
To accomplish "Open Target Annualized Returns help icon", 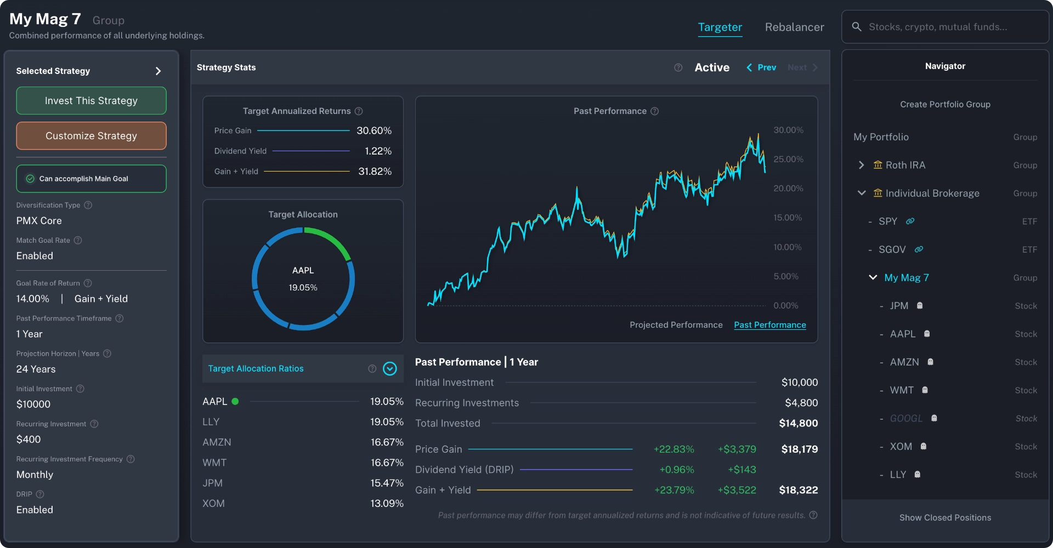I will (x=359, y=111).
